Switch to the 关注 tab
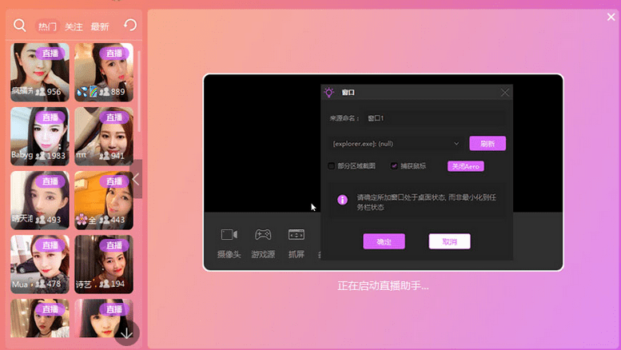Viewport: 621px width, 350px height. coord(74,26)
